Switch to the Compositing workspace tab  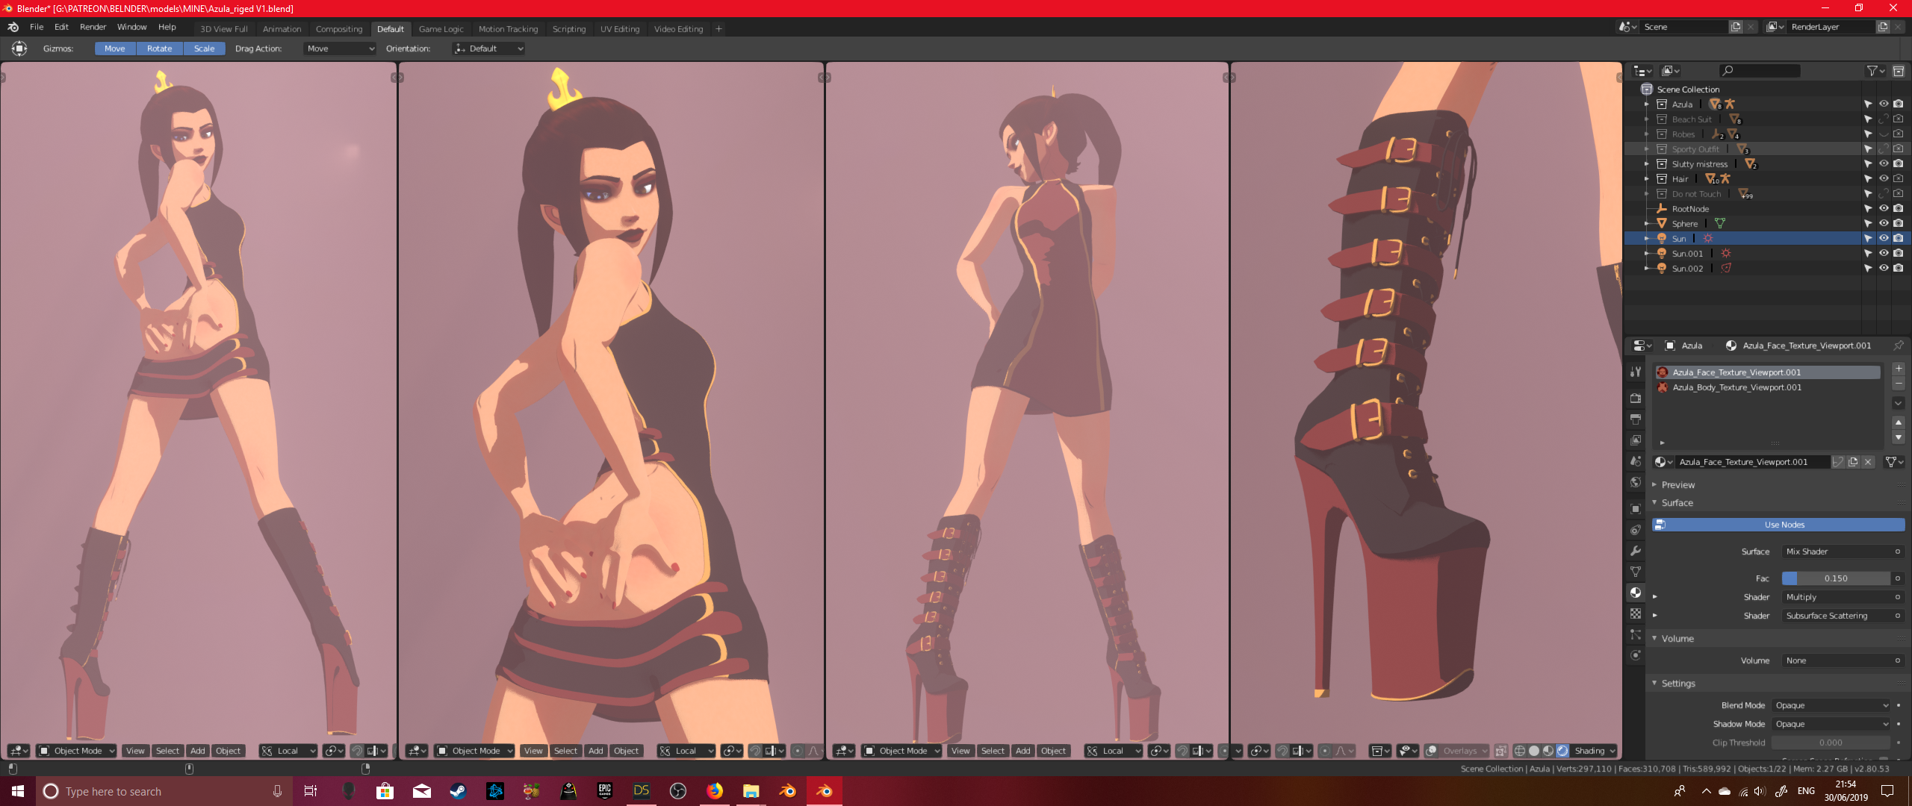tap(339, 29)
